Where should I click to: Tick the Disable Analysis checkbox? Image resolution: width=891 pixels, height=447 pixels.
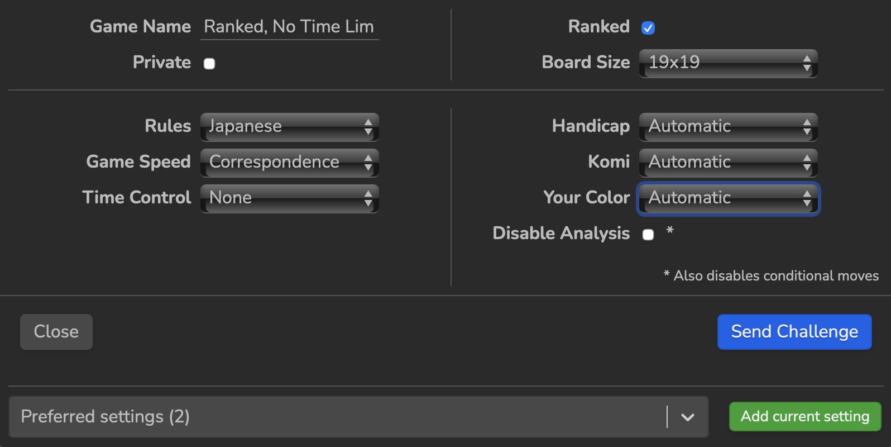pos(648,235)
